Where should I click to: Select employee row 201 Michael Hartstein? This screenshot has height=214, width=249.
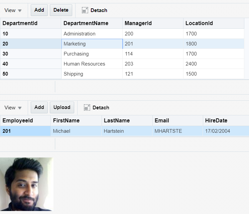[x=125, y=131]
